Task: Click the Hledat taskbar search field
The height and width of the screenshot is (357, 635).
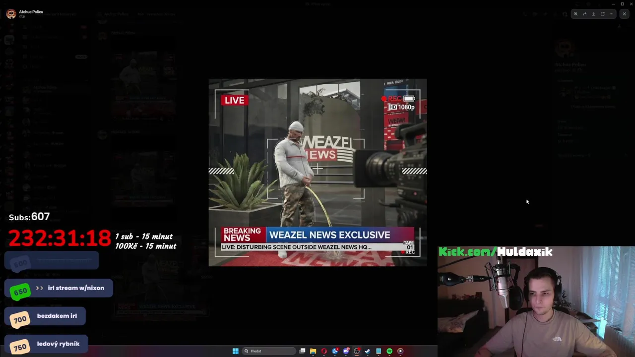Action: 269,351
